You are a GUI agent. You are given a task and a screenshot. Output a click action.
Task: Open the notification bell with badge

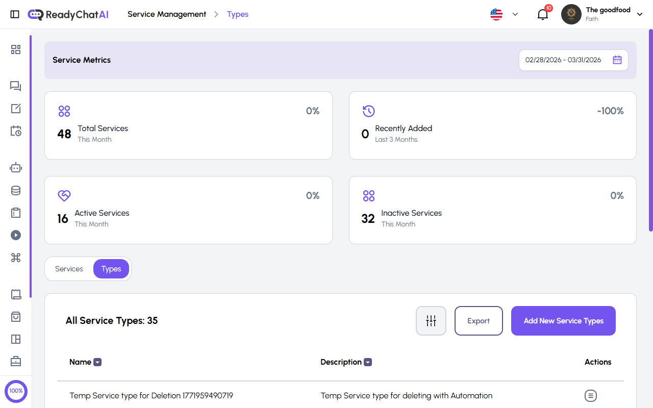click(x=542, y=14)
